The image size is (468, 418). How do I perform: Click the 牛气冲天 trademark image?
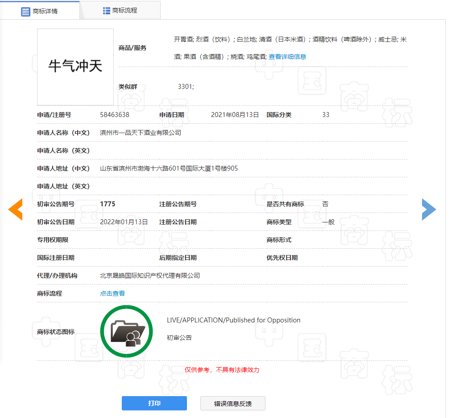[x=75, y=67]
